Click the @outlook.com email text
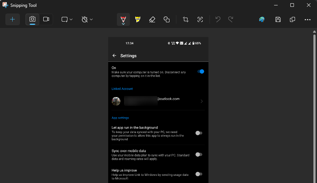 pyautogui.click(x=168, y=99)
